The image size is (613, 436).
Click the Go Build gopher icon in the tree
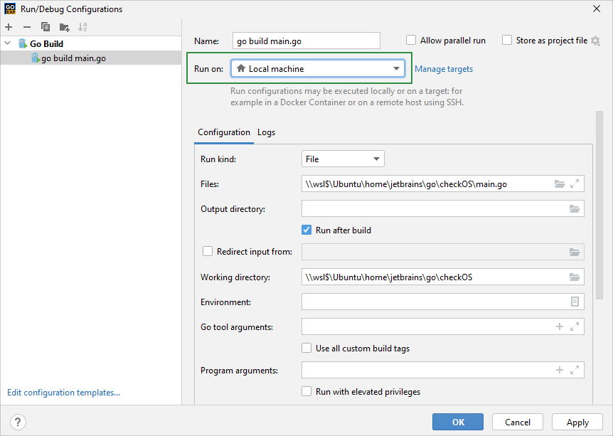tap(23, 43)
